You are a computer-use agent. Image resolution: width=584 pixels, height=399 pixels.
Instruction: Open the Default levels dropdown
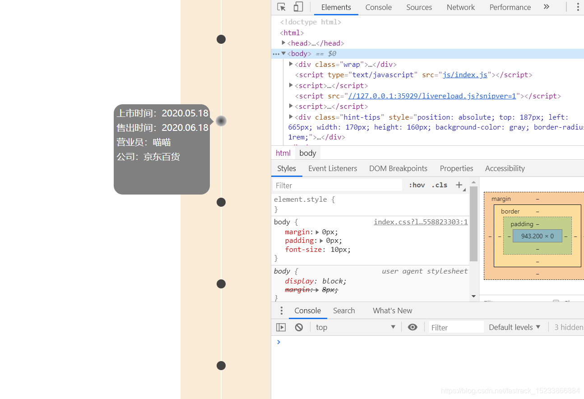coord(514,327)
